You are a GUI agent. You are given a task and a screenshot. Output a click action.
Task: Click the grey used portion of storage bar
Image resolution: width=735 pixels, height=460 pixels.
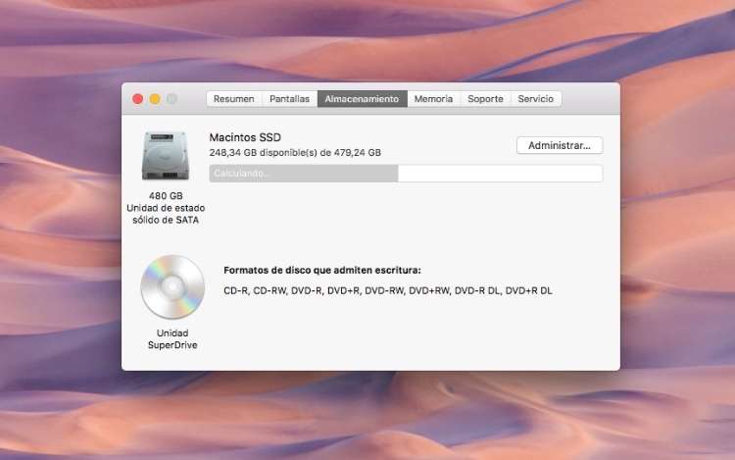(x=303, y=174)
